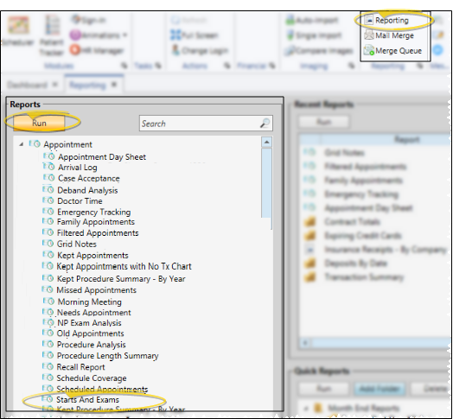Select the Starts And Exams report
The image size is (453, 419).
coord(87,400)
